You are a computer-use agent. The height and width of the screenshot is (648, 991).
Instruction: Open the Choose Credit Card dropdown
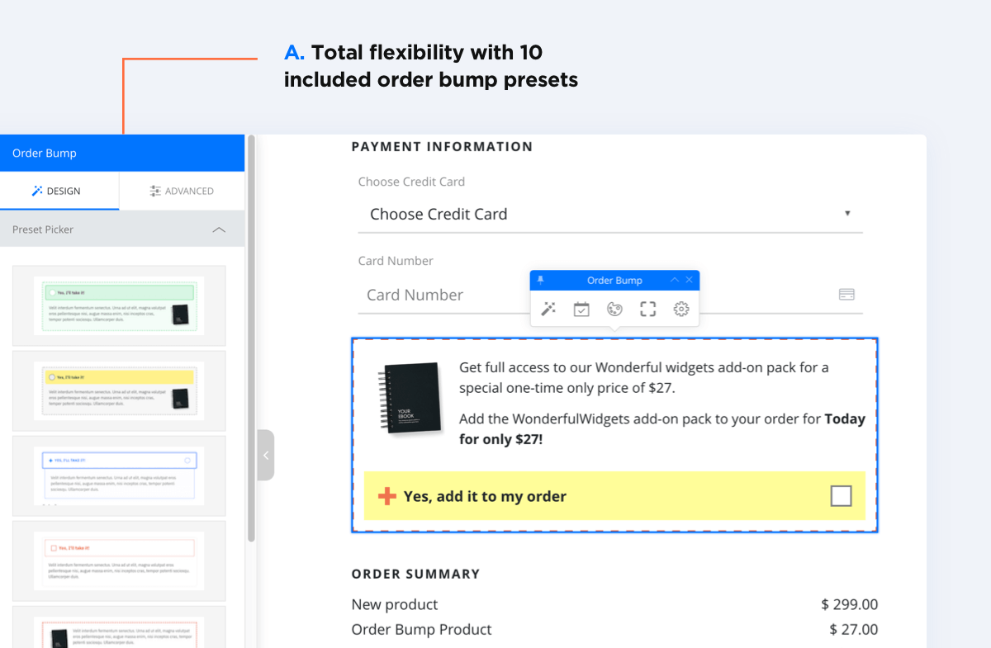[x=610, y=214]
